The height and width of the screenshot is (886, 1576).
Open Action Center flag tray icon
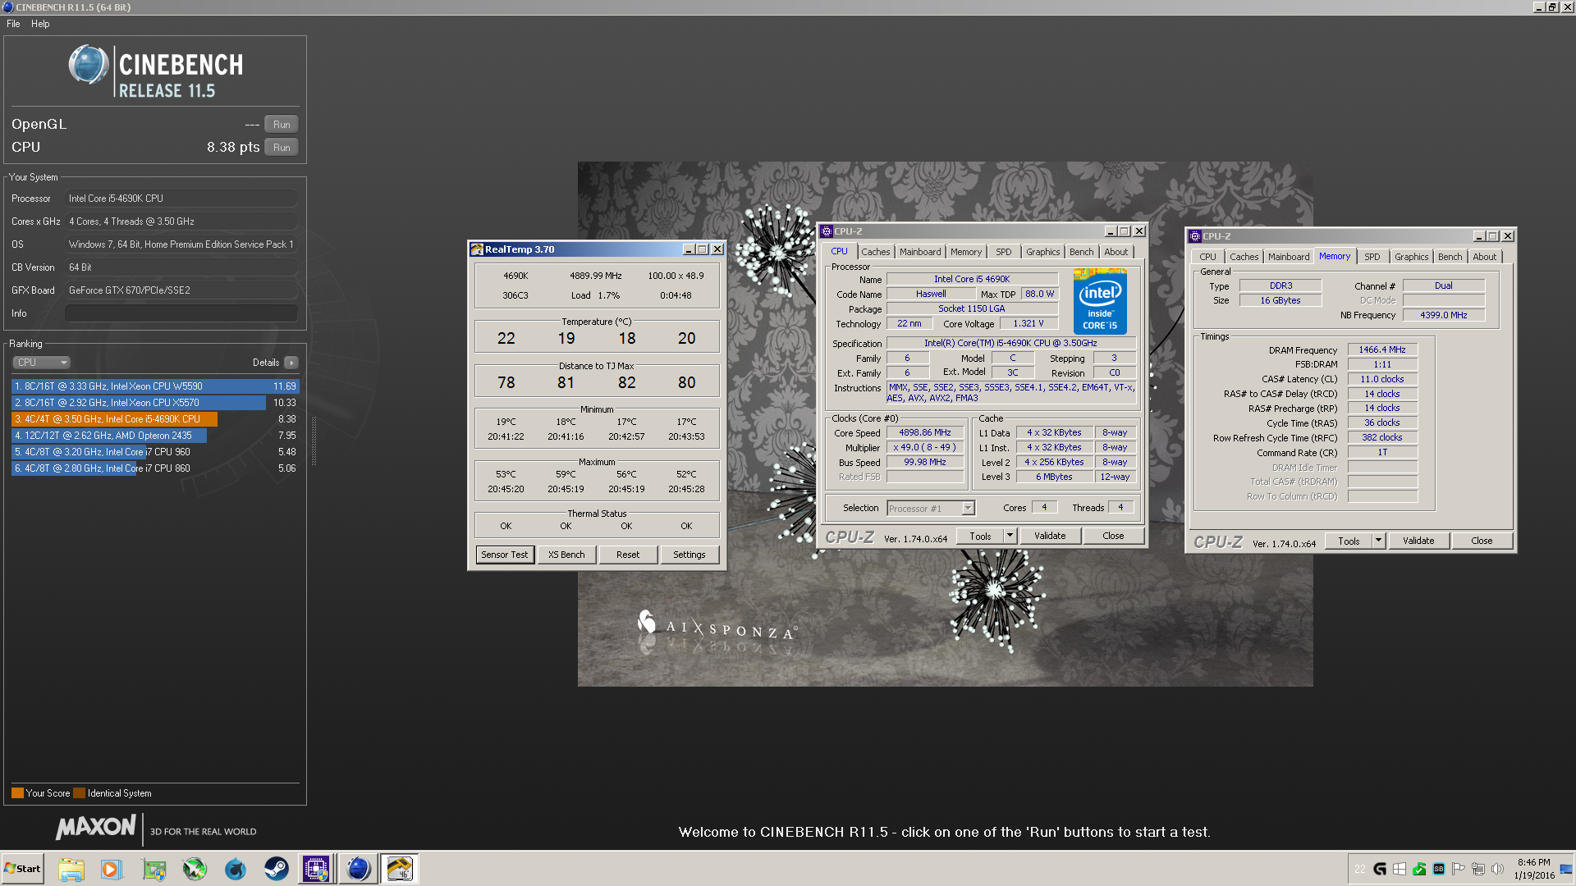(x=1459, y=869)
